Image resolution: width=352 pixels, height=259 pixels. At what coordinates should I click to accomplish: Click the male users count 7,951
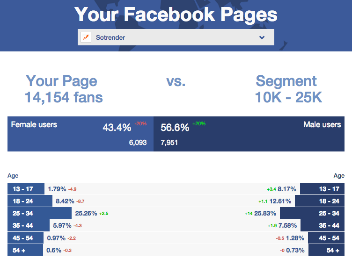coord(169,143)
